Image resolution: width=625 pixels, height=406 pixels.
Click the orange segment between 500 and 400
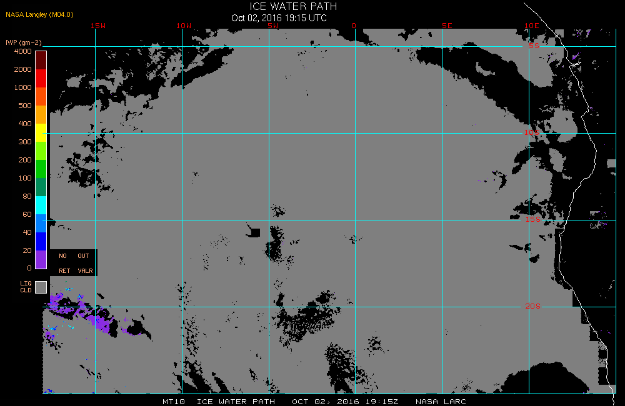41,114
